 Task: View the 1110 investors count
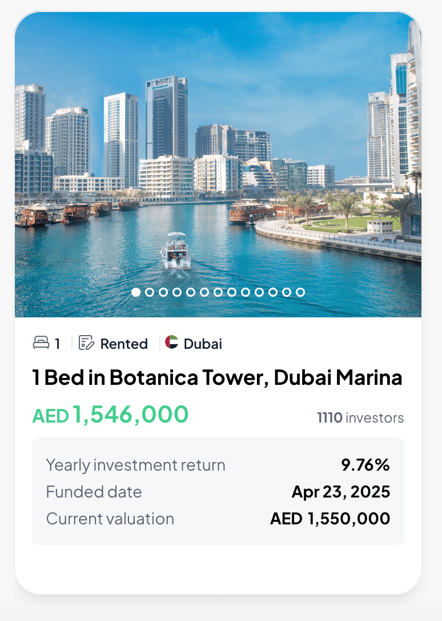[360, 418]
